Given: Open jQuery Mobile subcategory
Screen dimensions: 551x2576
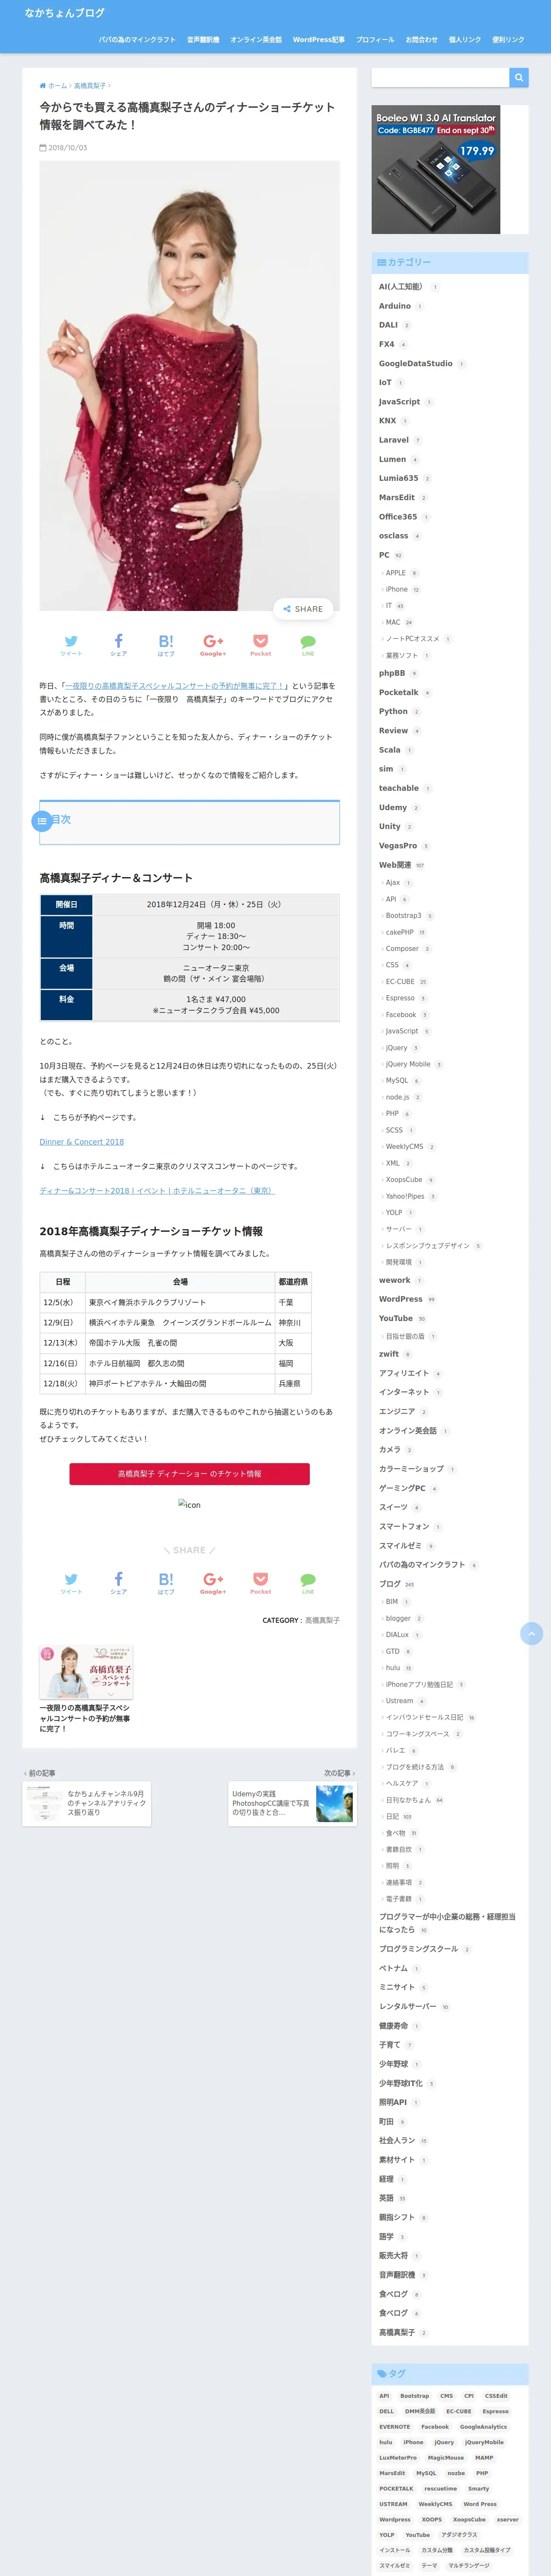Looking at the screenshot, I should pyautogui.click(x=408, y=1064).
